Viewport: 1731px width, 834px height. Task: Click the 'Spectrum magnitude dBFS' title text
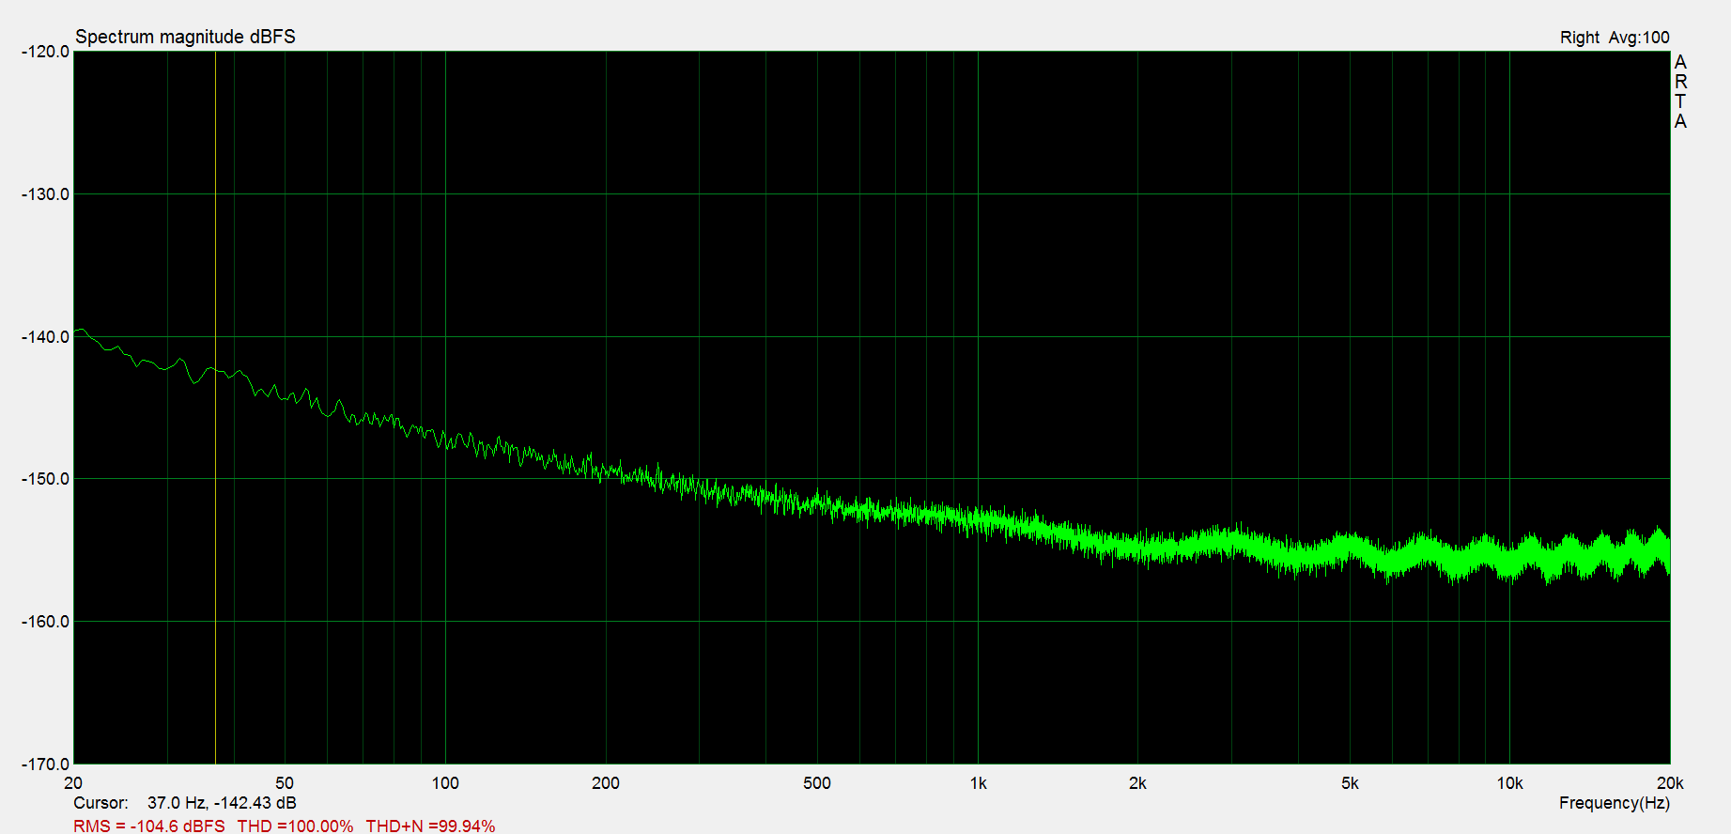coord(185,37)
